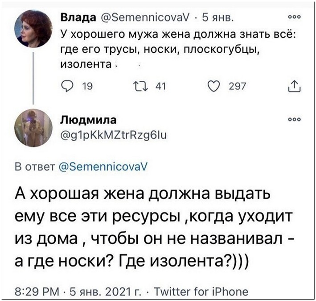Click the retweet count 41
Image resolution: width=316 pixels, height=301 pixels.
coord(160,86)
